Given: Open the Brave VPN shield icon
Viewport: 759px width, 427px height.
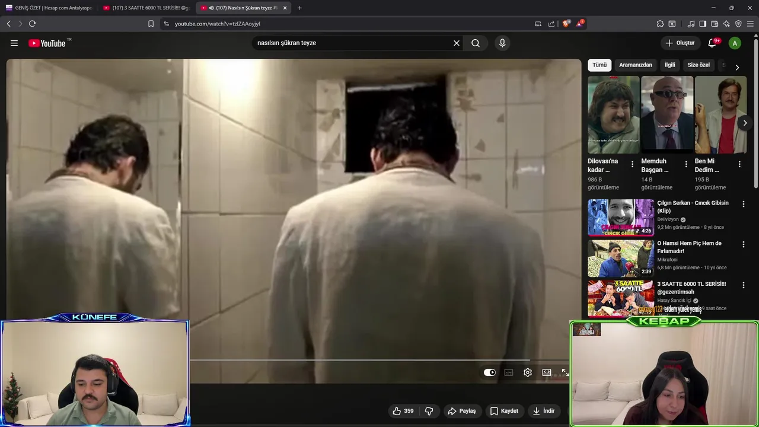Looking at the screenshot, I should coord(738,24).
